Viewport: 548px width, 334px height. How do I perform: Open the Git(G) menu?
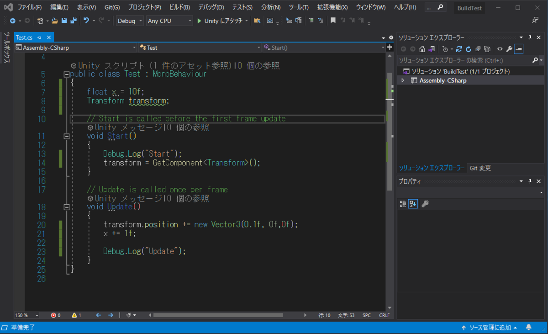tap(112, 7)
